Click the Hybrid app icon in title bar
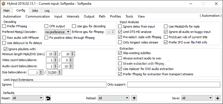 (3, 4)
